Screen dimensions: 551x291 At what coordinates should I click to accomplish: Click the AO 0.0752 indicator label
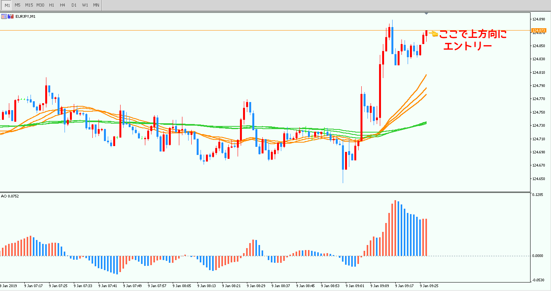coord(10,196)
